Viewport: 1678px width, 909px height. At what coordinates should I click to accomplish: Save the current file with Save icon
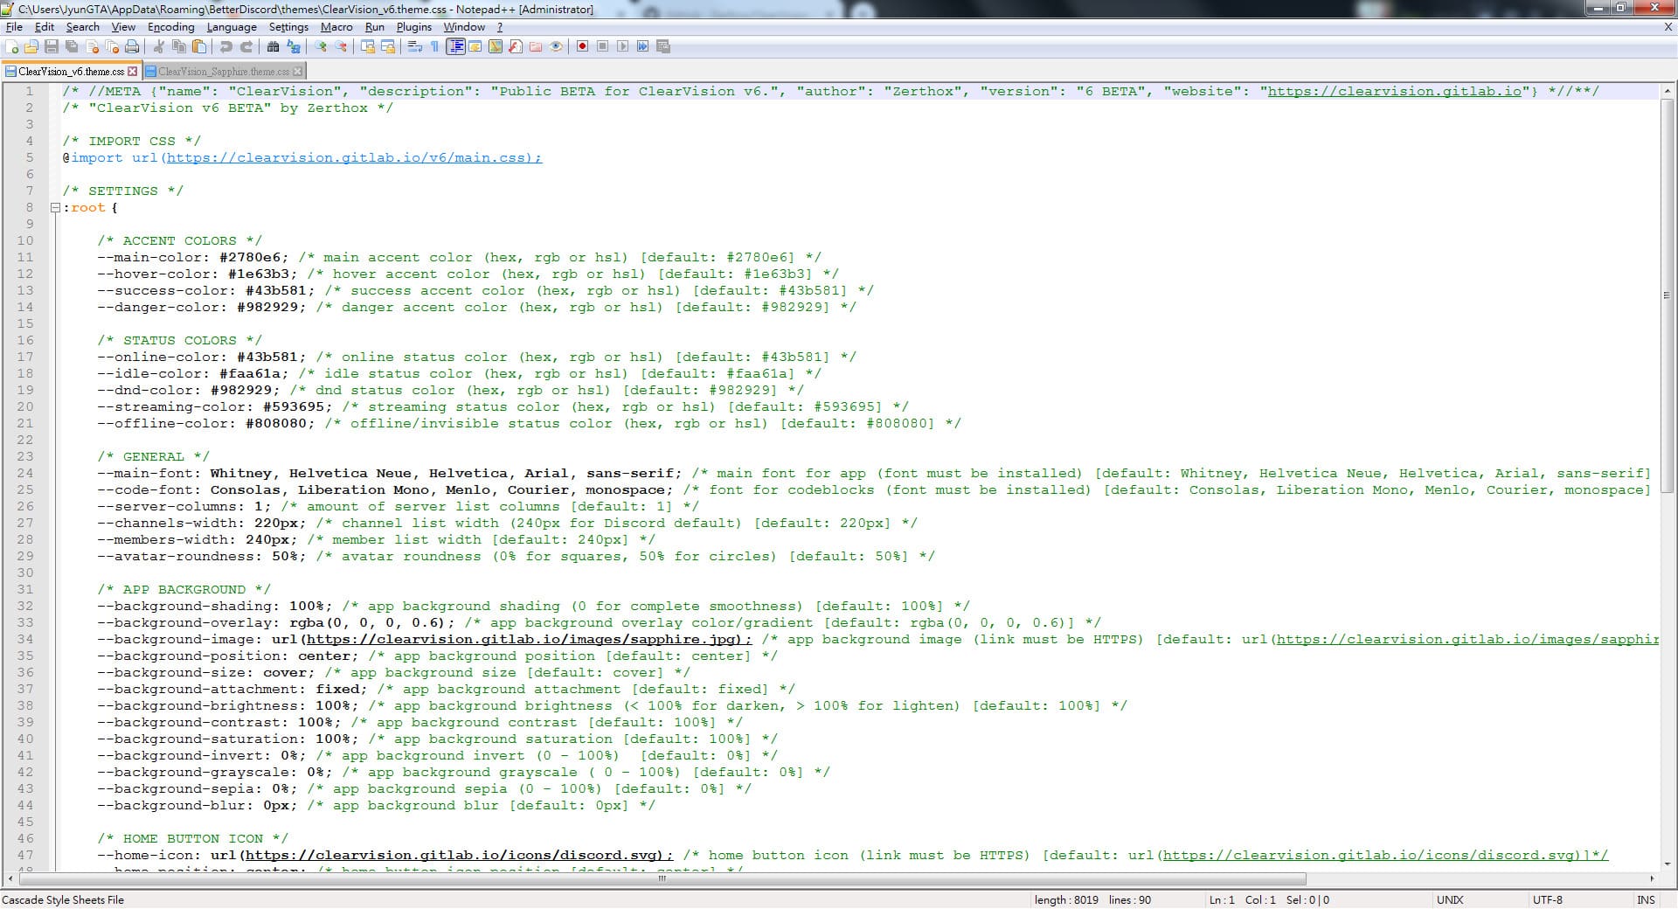52,46
